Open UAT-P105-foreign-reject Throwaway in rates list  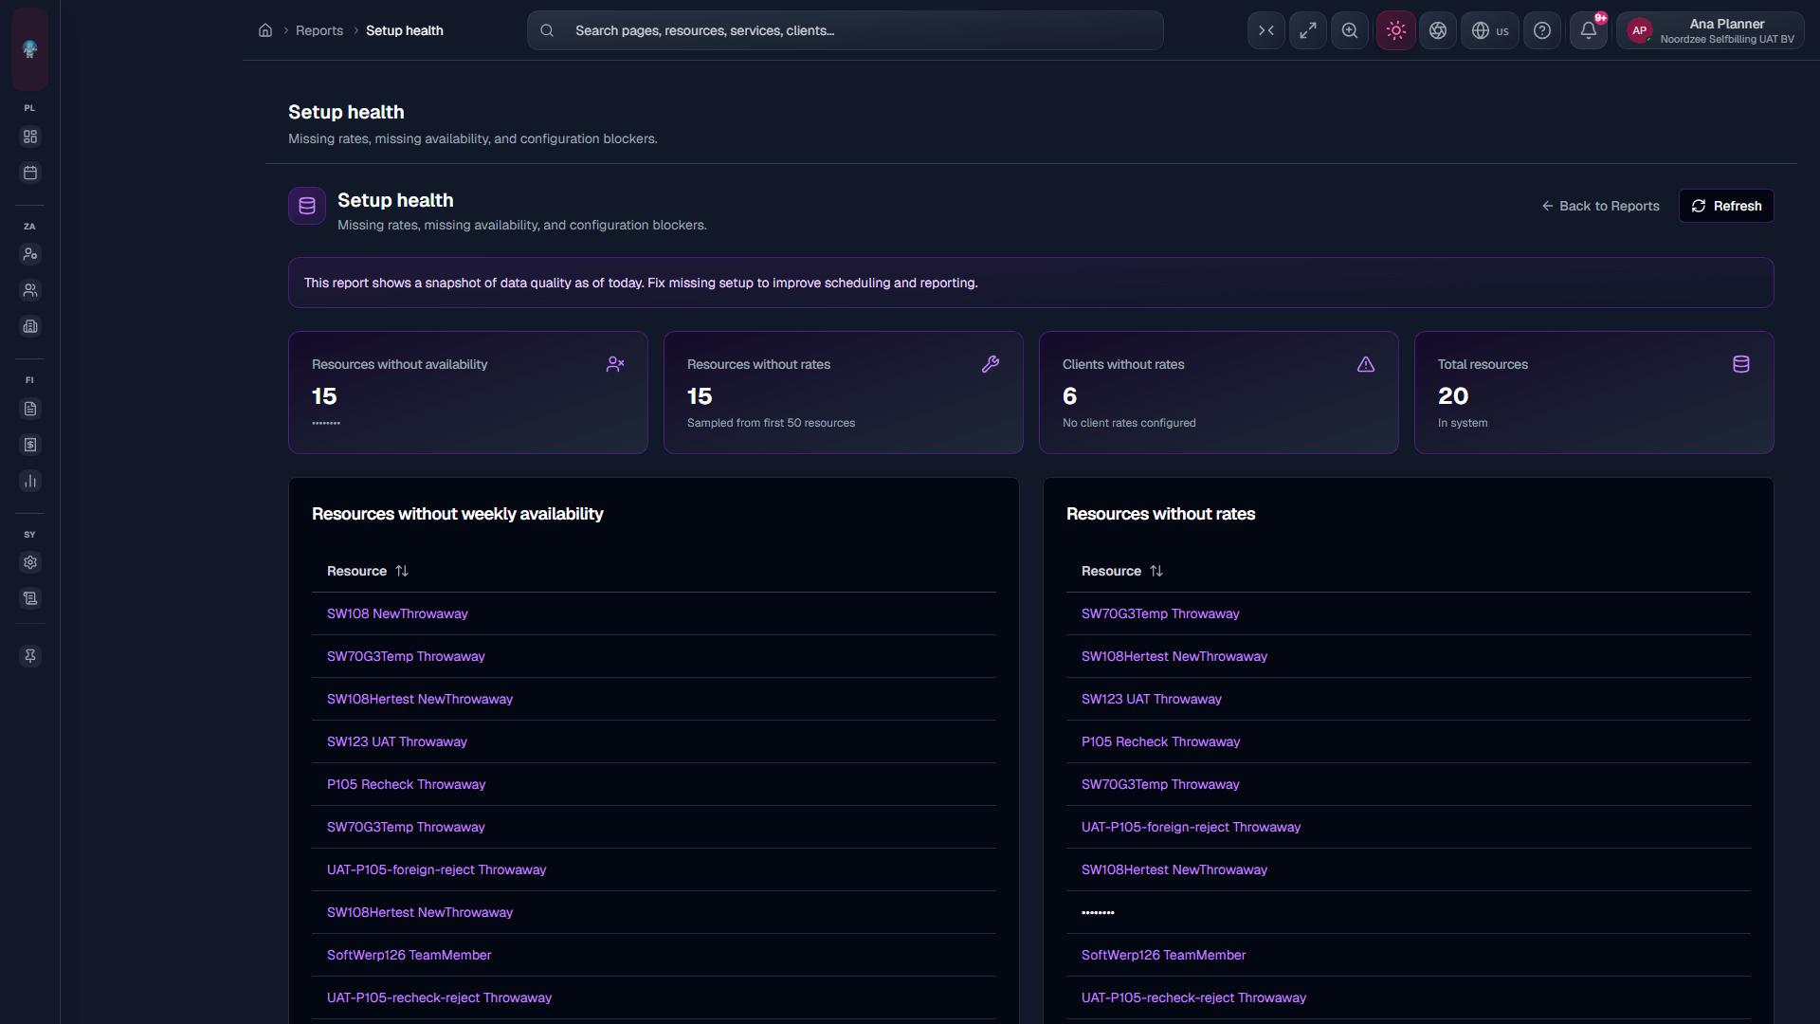pyautogui.click(x=1192, y=827)
